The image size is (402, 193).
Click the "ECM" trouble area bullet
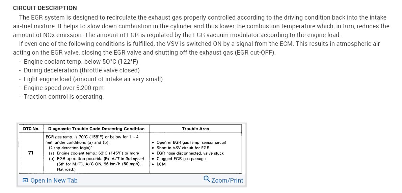click(x=161, y=164)
